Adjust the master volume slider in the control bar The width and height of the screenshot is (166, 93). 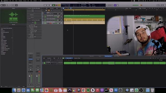point(137,5)
